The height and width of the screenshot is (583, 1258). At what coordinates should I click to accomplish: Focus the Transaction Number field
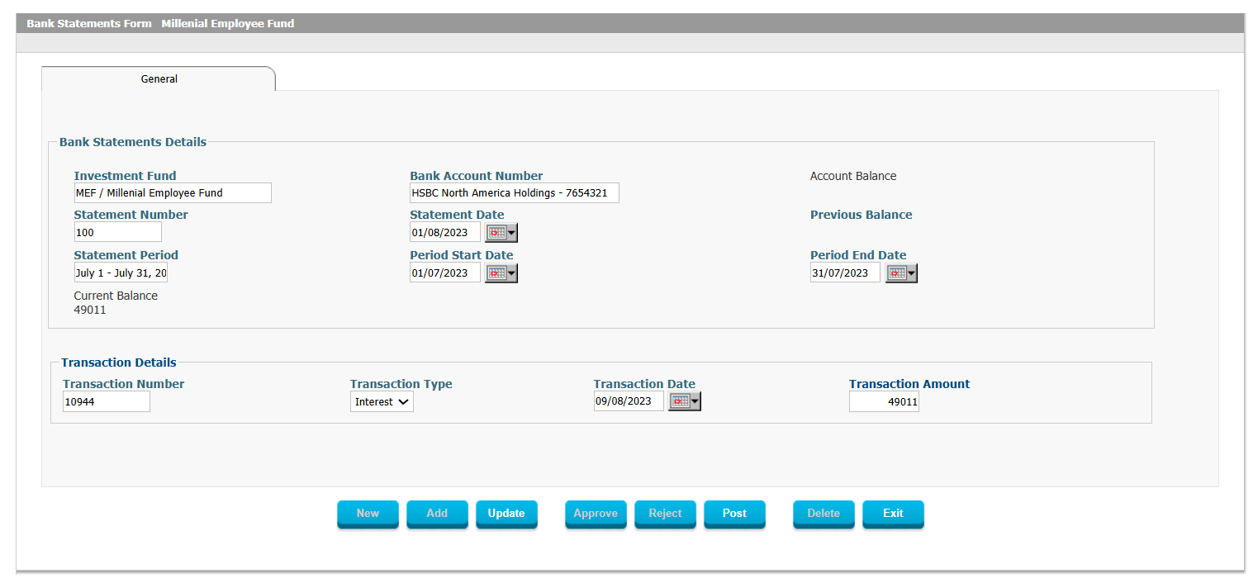107,401
